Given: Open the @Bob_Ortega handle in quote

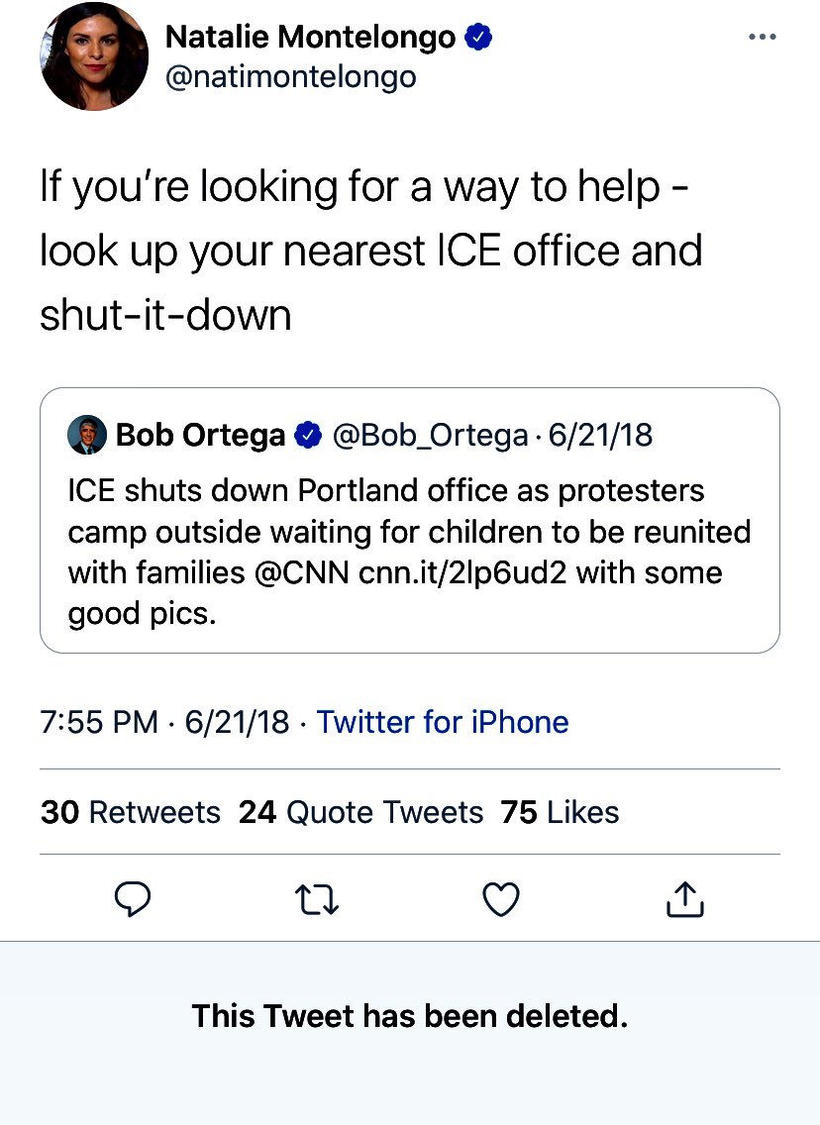Looking at the screenshot, I should tap(430, 436).
